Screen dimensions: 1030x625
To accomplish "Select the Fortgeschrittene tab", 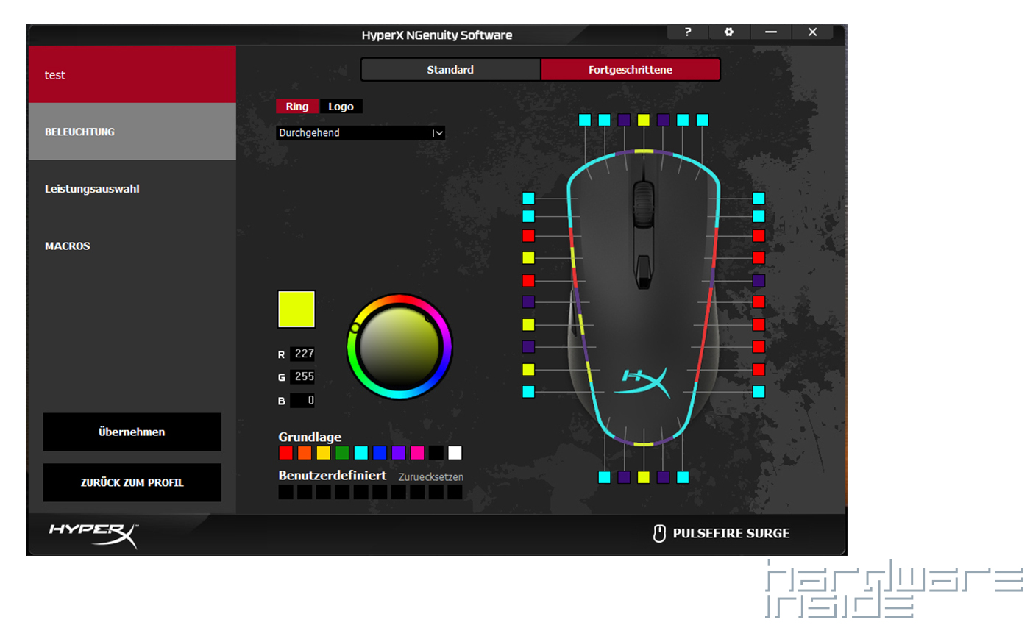I will [630, 70].
